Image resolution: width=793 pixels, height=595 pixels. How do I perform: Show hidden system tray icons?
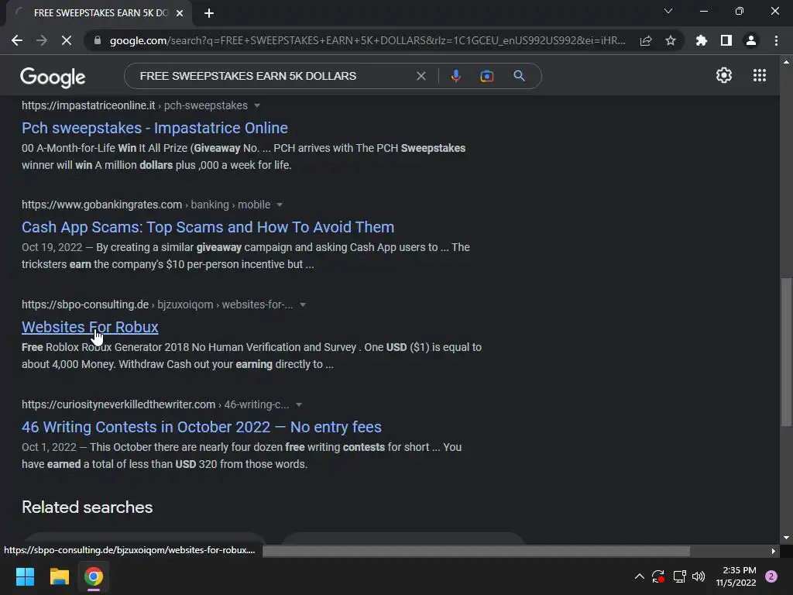point(639,576)
